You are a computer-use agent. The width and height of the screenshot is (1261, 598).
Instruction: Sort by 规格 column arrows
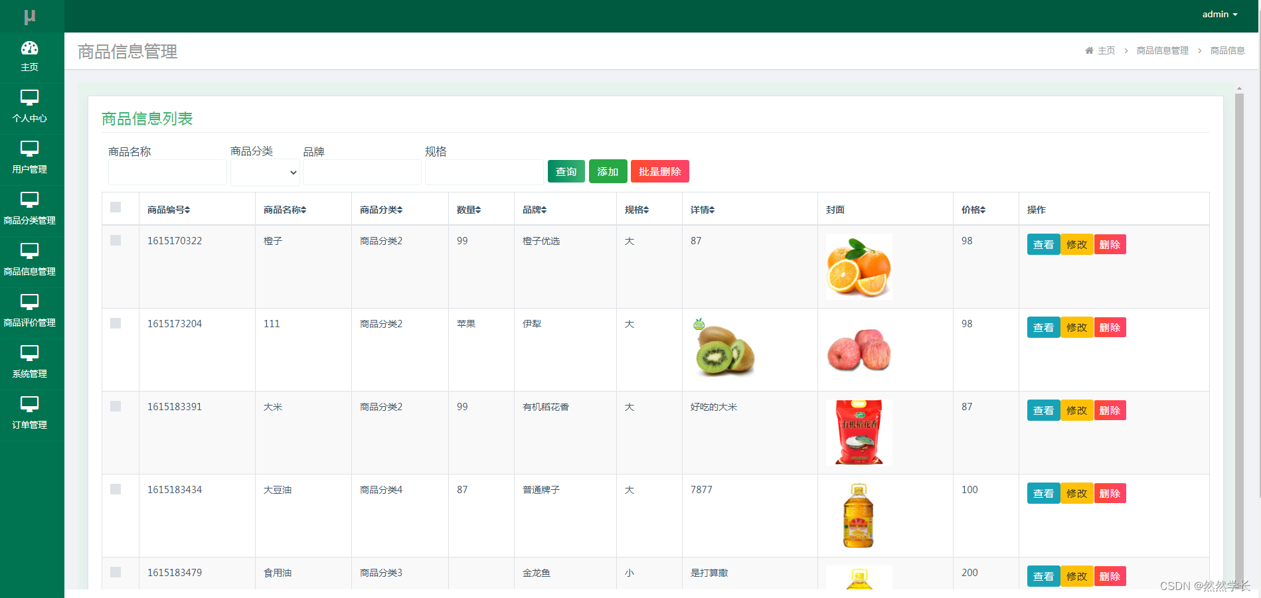tap(646, 210)
